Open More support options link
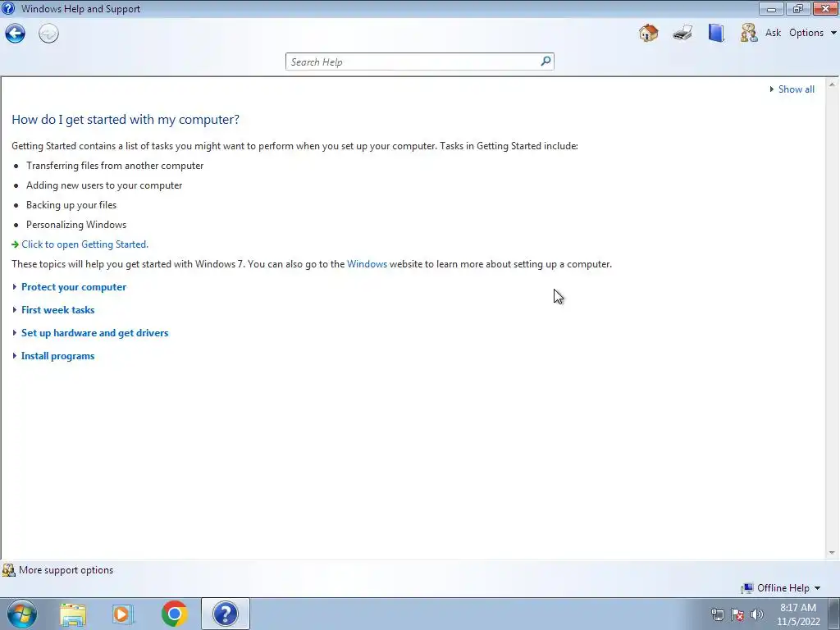 click(66, 570)
